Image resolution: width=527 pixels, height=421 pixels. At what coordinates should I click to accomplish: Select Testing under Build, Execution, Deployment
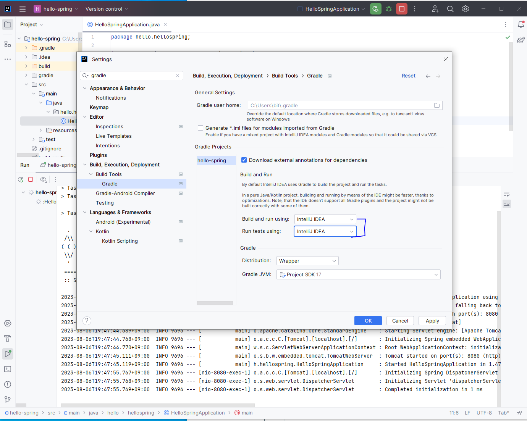[x=105, y=203]
